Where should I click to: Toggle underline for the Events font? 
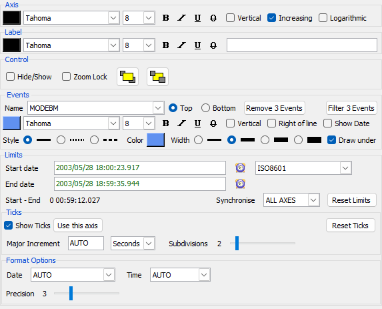coord(197,123)
